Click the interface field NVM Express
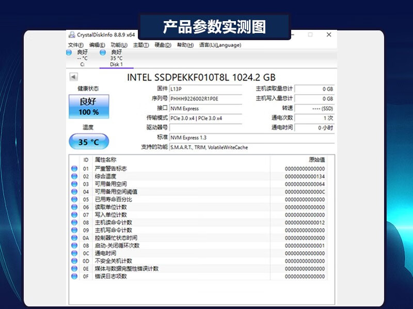Image resolution: width=413 pixels, height=309 pixels. 205,109
